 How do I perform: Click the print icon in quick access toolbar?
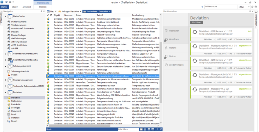coord(10,2)
